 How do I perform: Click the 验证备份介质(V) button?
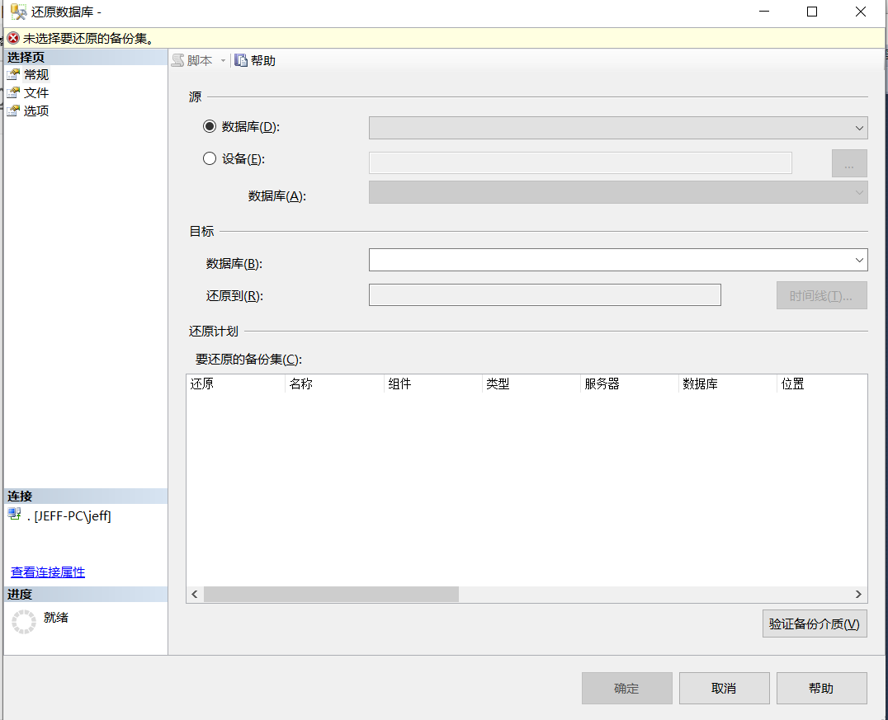pos(815,624)
